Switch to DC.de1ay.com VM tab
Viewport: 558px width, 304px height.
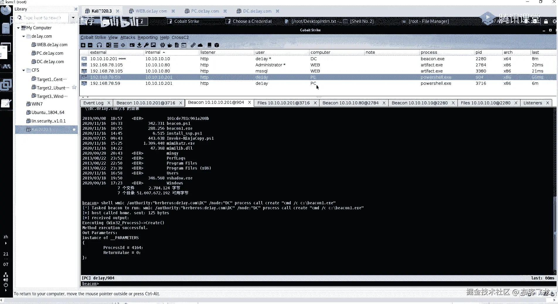click(x=257, y=11)
